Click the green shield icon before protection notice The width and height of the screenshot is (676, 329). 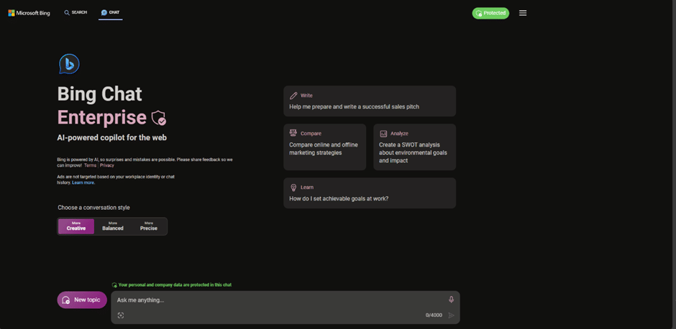point(114,285)
